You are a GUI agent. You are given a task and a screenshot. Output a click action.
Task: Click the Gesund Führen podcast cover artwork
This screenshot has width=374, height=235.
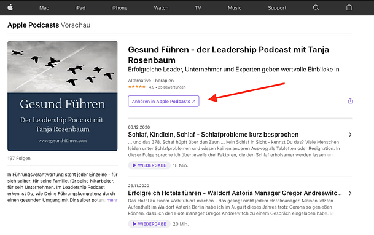tap(63, 96)
